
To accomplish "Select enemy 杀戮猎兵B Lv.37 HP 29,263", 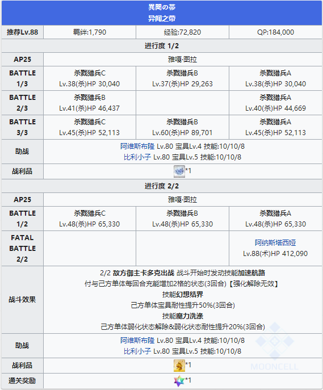I will click(x=182, y=78).
